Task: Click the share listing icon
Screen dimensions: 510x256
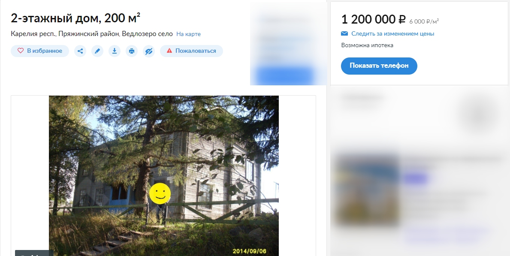Action: coord(80,51)
